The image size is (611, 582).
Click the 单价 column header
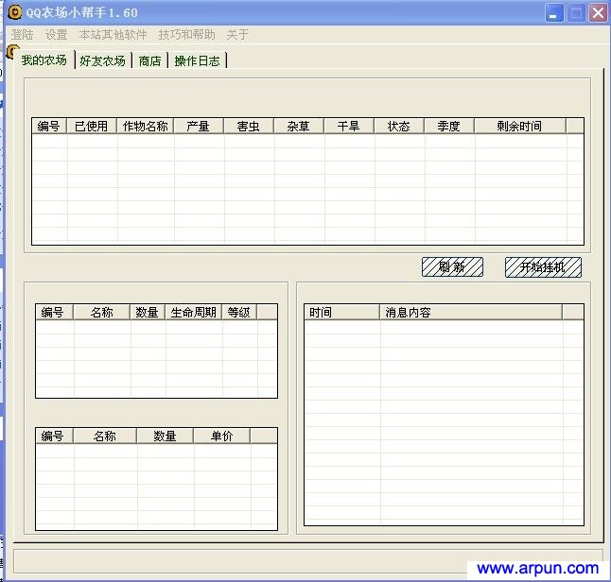(222, 436)
